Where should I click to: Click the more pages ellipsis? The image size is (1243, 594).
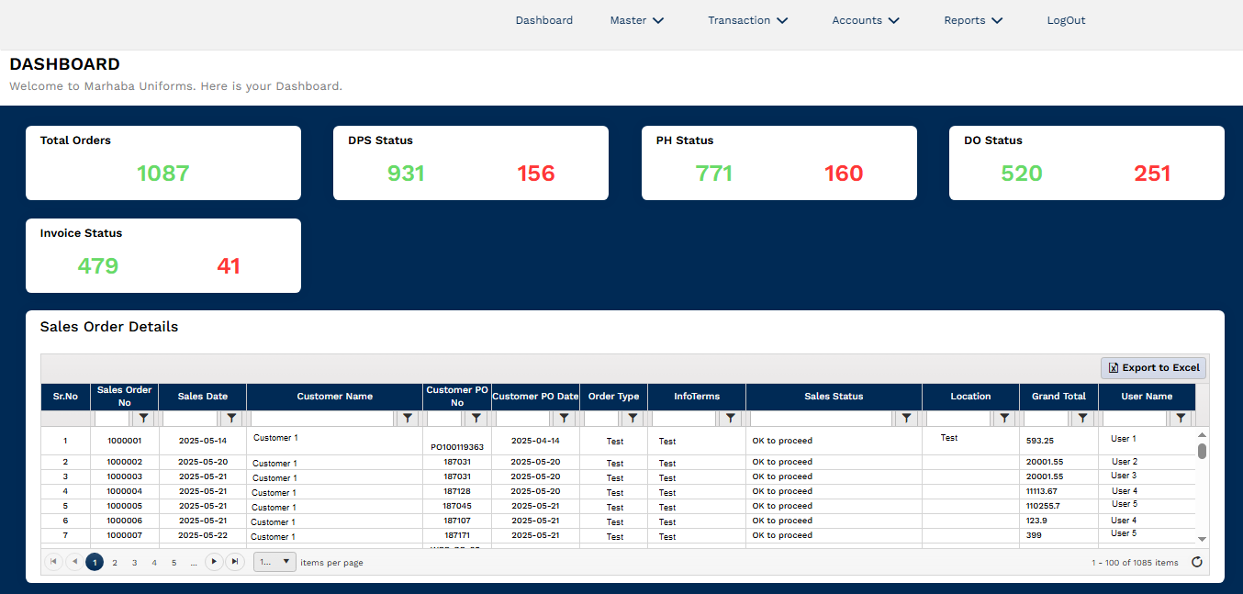point(194,563)
